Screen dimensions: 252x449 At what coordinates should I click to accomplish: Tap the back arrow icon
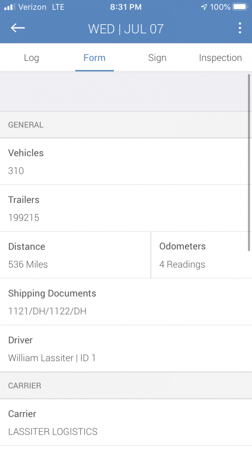tap(18, 28)
